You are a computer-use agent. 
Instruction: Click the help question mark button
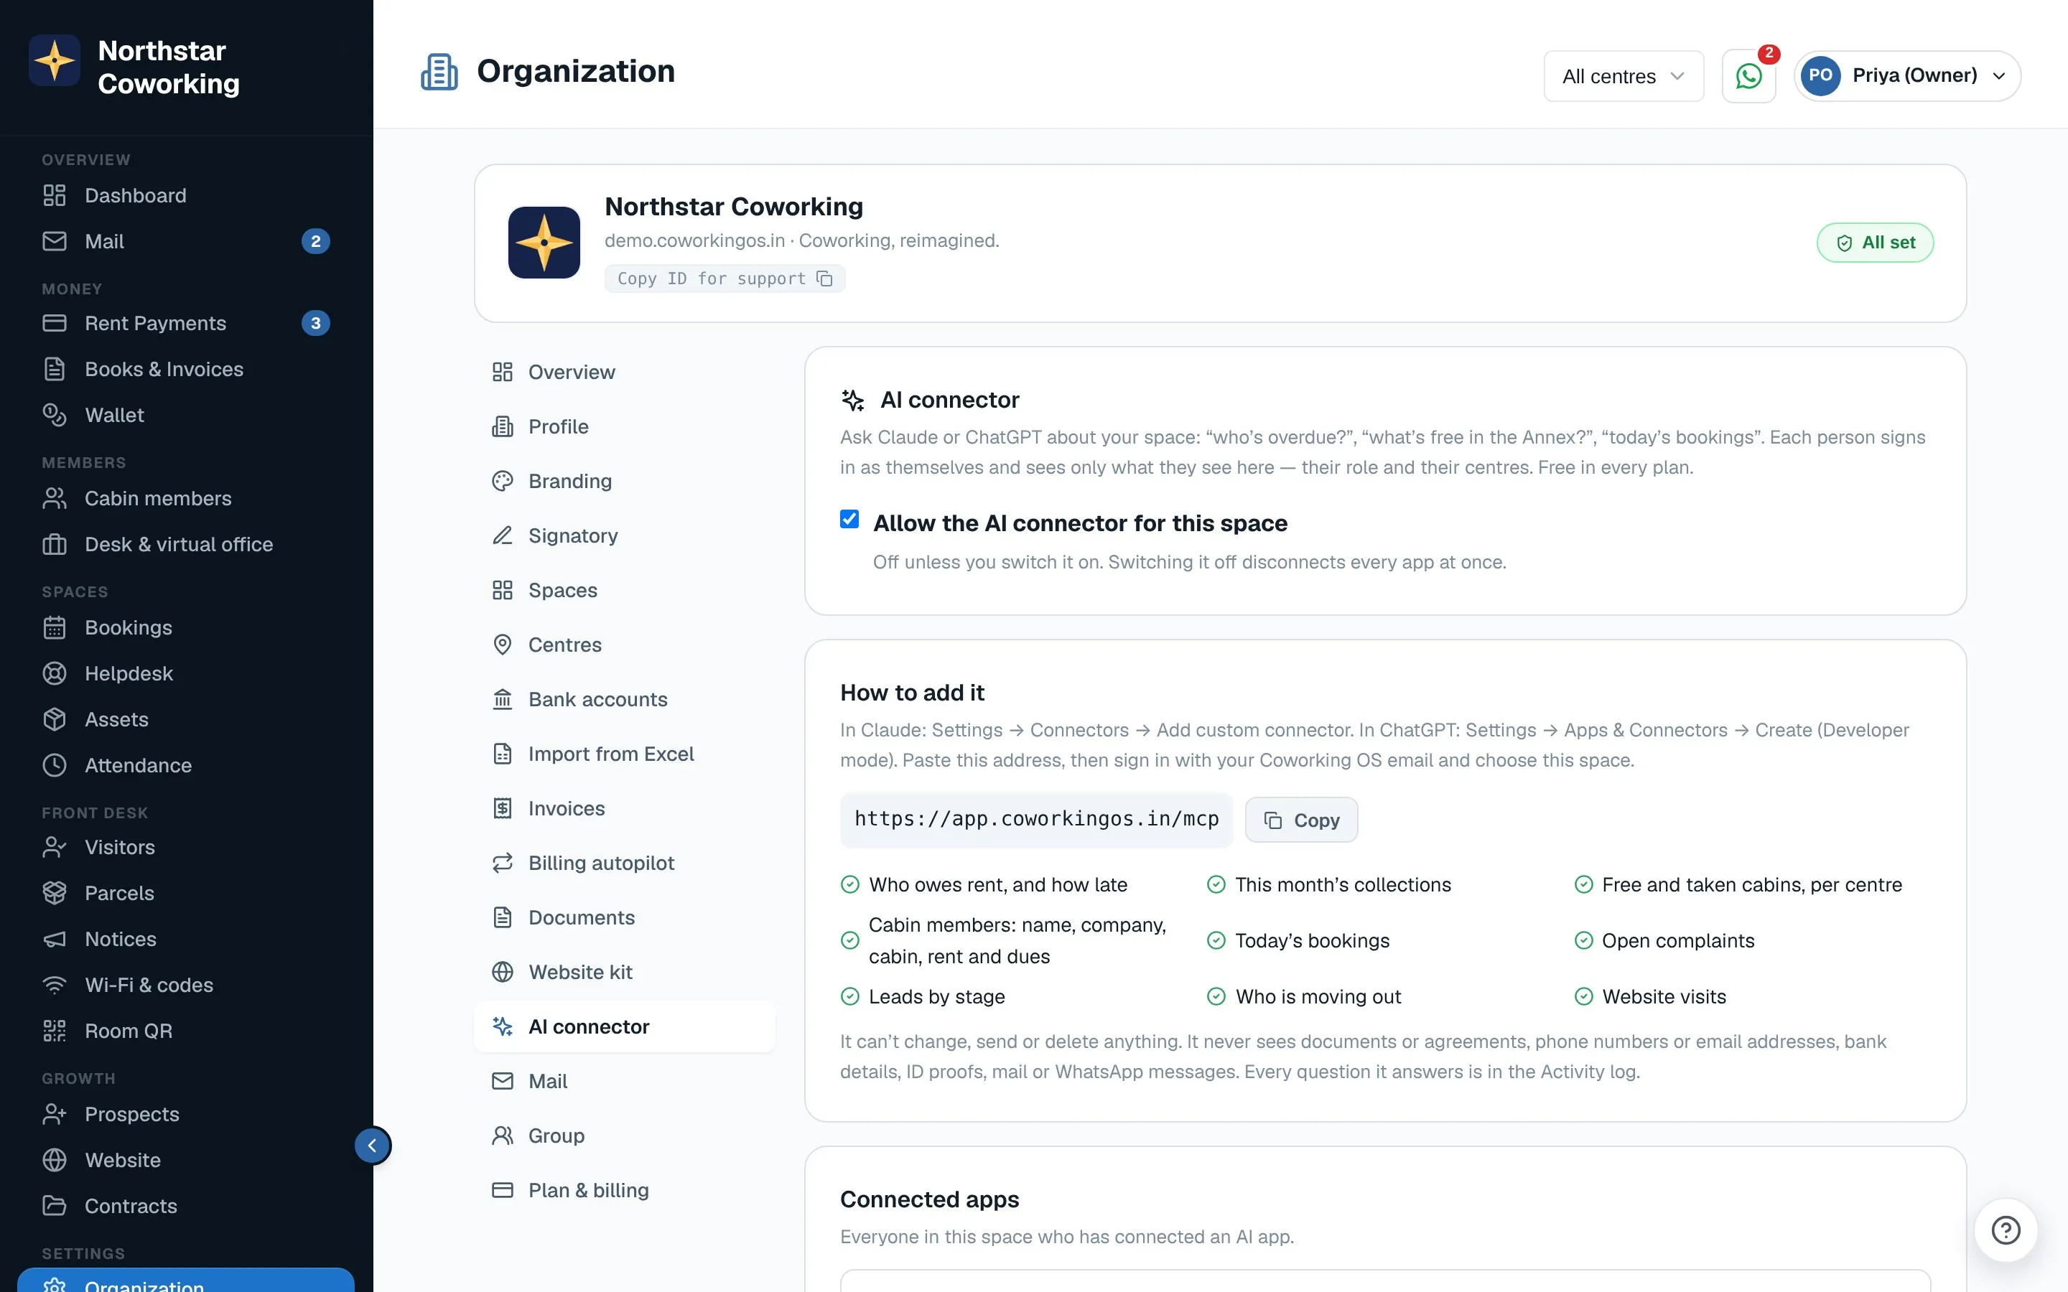[x=2006, y=1230]
